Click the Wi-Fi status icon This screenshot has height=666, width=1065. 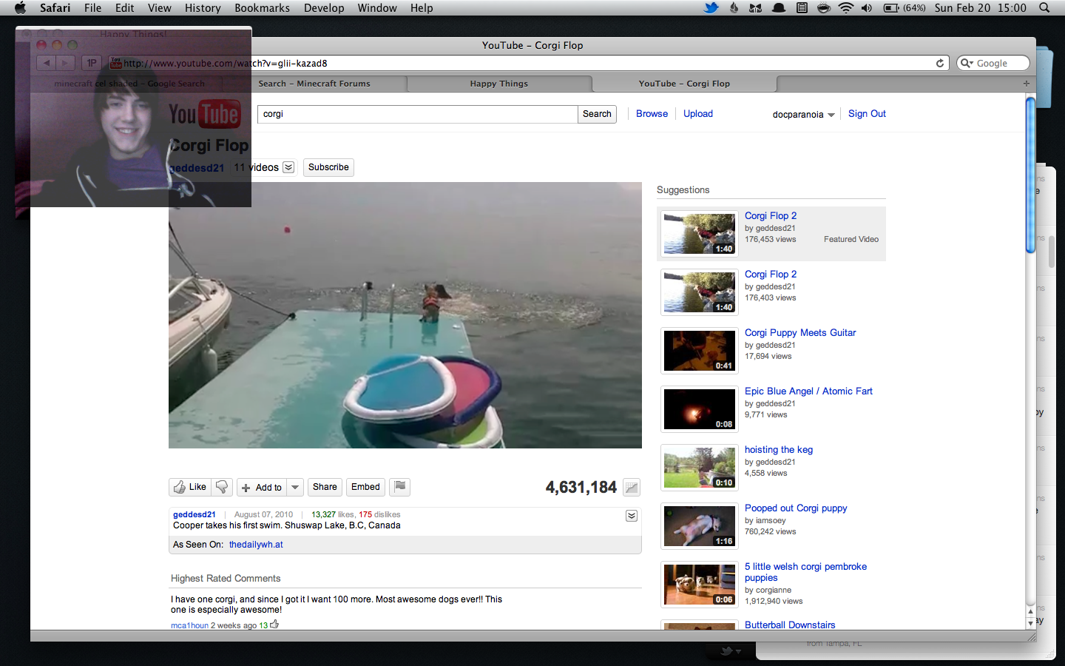click(x=845, y=8)
